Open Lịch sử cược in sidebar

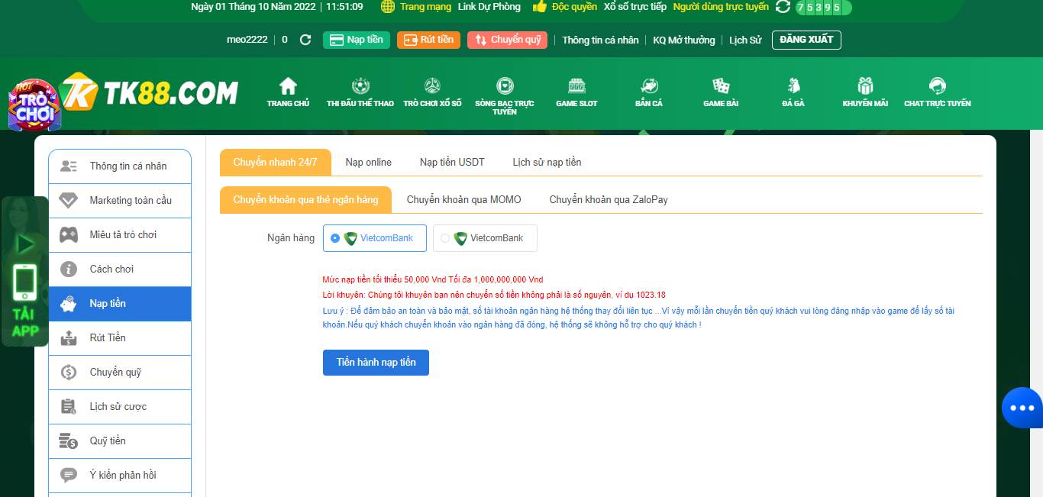(120, 406)
